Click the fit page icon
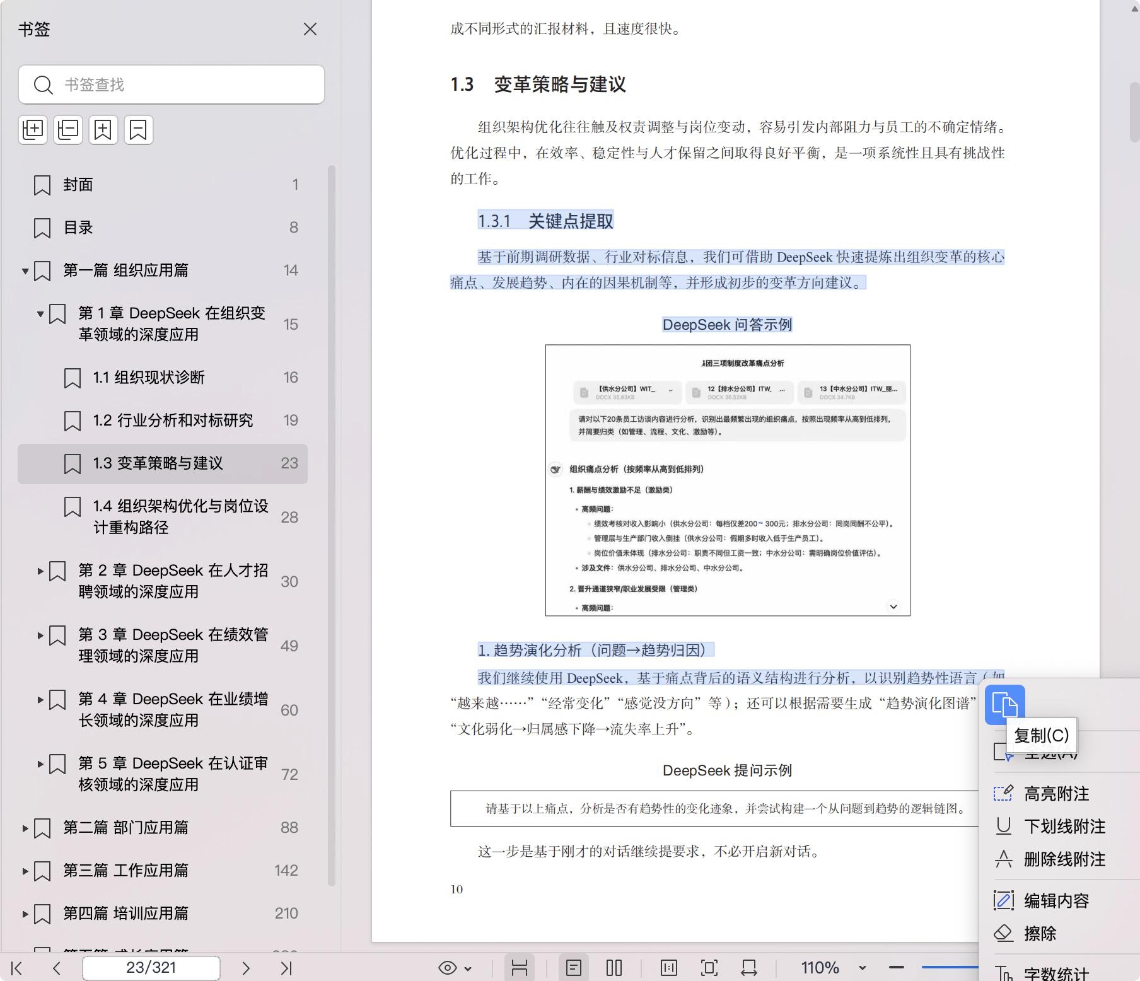The image size is (1140, 981). tap(709, 968)
